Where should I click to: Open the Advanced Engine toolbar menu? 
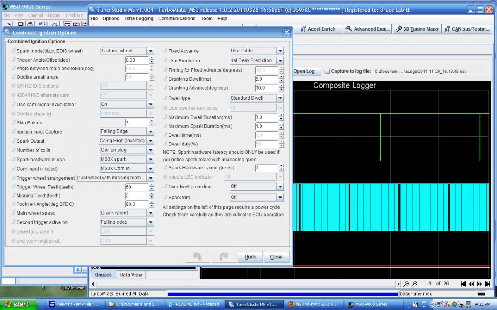click(368, 29)
